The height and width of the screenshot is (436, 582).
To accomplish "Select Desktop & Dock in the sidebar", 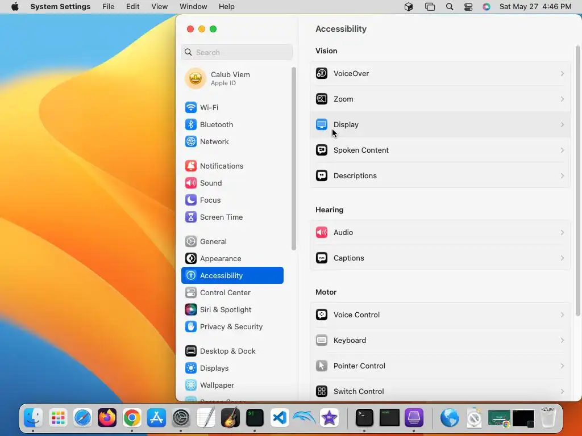I will click(x=232, y=351).
